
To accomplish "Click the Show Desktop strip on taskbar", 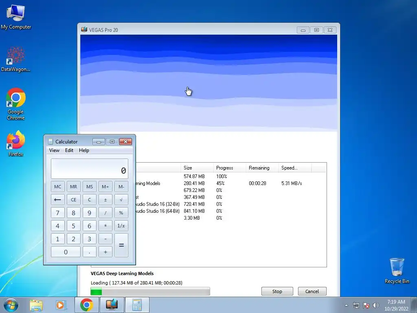I will click(x=414, y=305).
